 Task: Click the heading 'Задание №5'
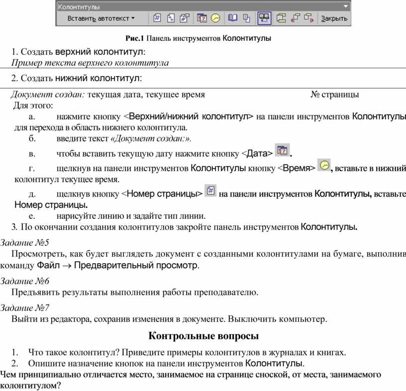pyautogui.click(x=24, y=243)
